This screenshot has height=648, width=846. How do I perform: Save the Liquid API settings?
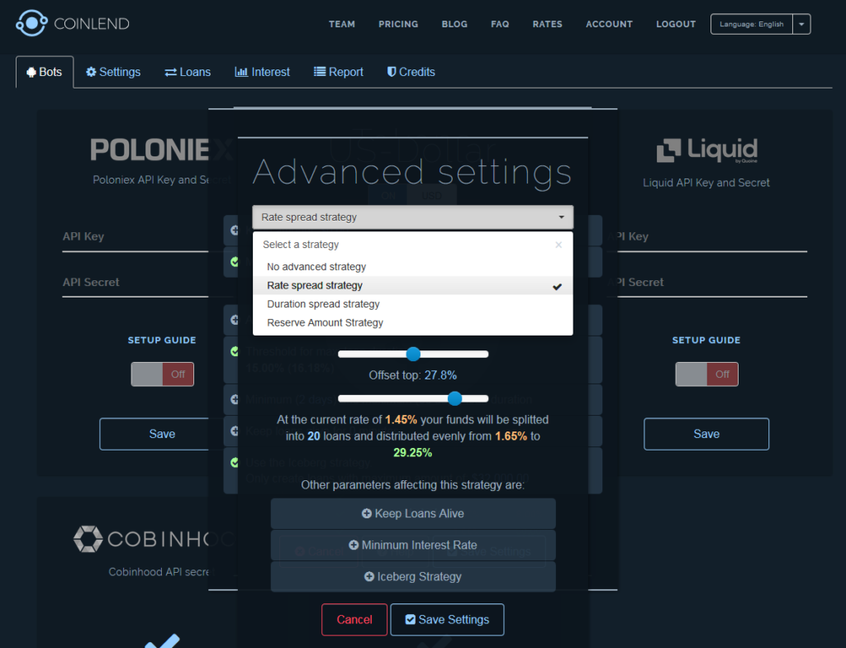(706, 434)
